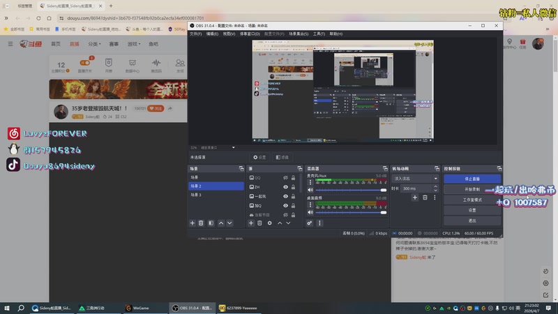Mute the desktop audio channel
The height and width of the screenshot is (314, 558).
[x=310, y=213]
